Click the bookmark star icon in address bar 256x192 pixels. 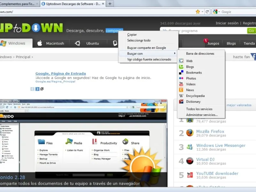coord(198,12)
